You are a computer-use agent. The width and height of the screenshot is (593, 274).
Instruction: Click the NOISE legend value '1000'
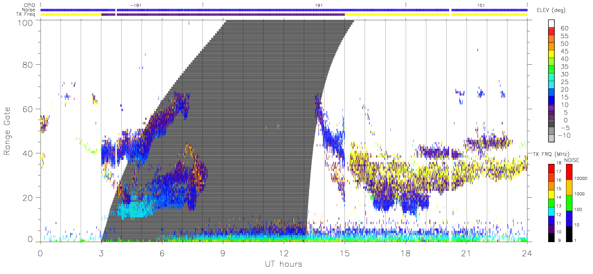[x=580, y=194]
